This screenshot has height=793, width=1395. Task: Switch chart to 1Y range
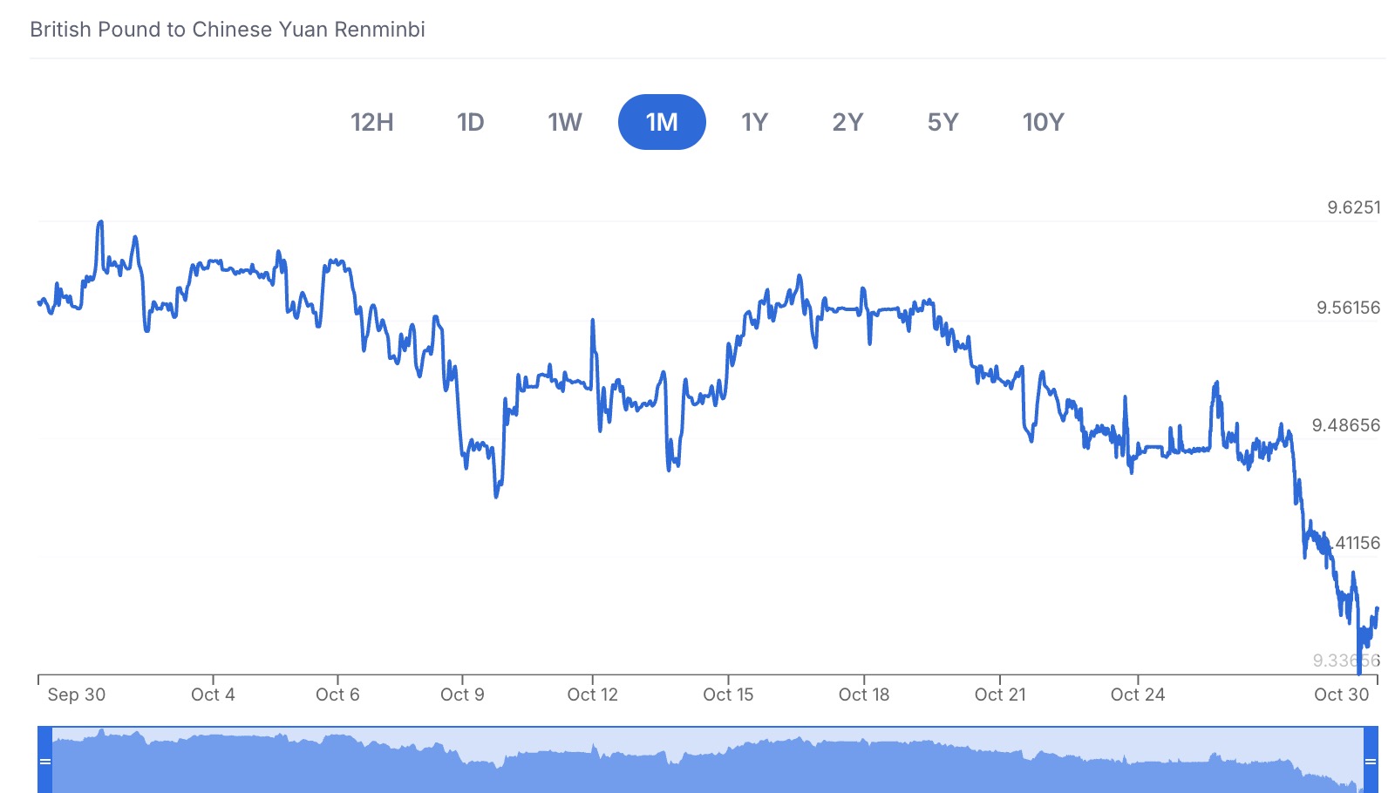pos(755,122)
